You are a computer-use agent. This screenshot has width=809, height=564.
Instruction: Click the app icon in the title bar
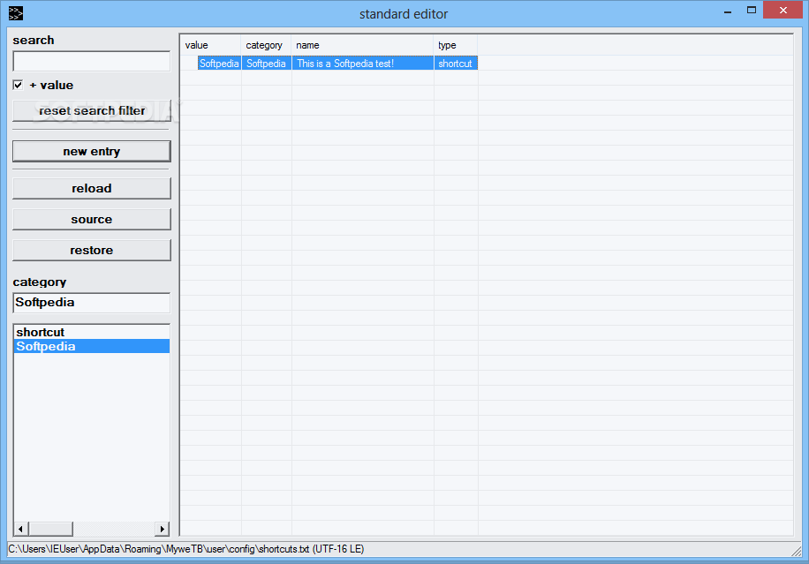(x=16, y=13)
